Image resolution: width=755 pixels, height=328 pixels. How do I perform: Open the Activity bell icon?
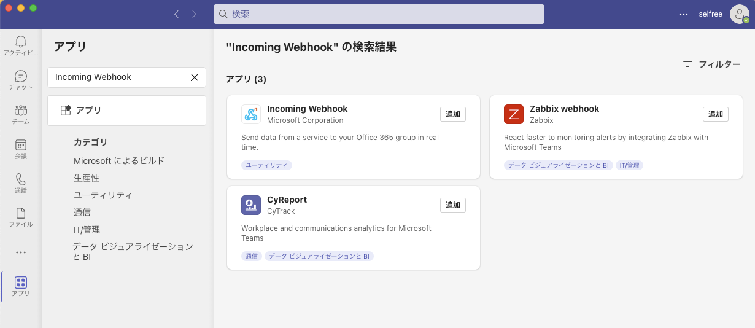[x=21, y=42]
